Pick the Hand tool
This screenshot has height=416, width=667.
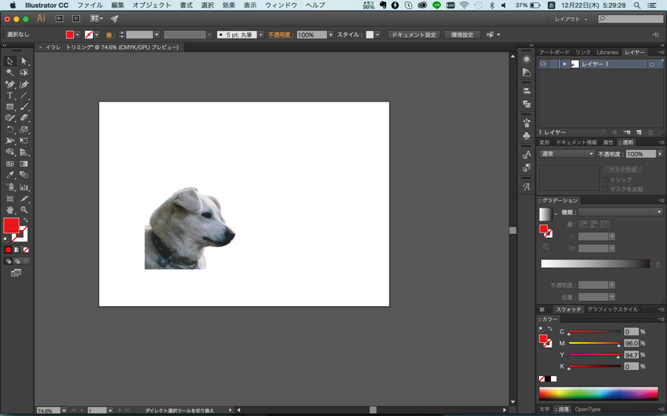10,210
